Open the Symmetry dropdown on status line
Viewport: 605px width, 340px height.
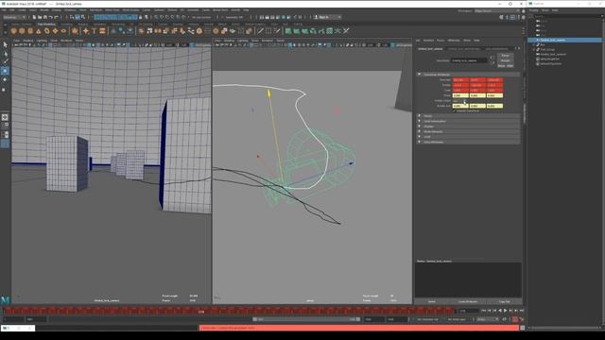(x=234, y=17)
